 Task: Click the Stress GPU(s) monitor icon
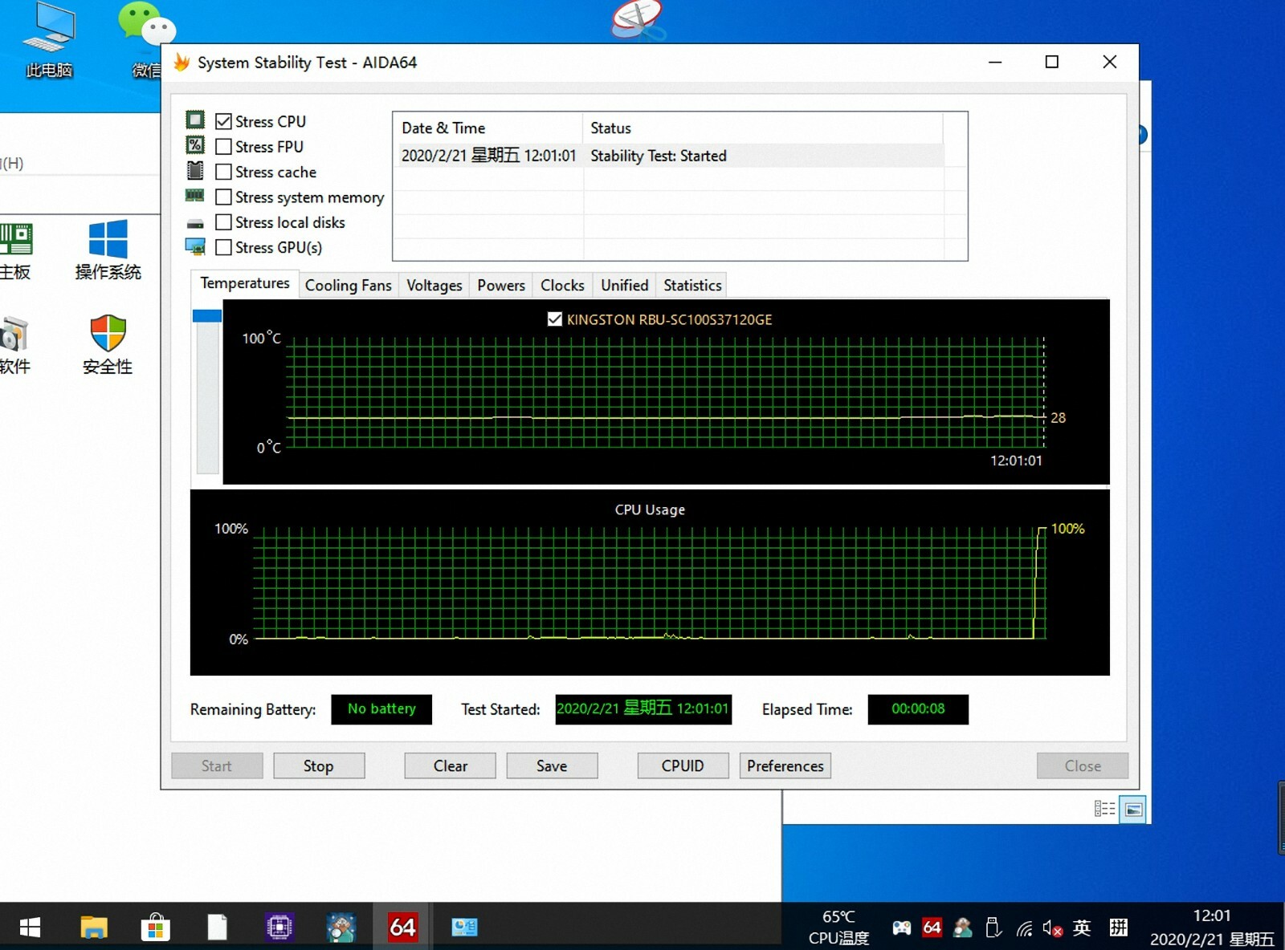coord(195,247)
